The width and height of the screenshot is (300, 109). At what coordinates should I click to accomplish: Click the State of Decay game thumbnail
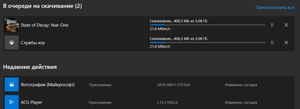12,25
